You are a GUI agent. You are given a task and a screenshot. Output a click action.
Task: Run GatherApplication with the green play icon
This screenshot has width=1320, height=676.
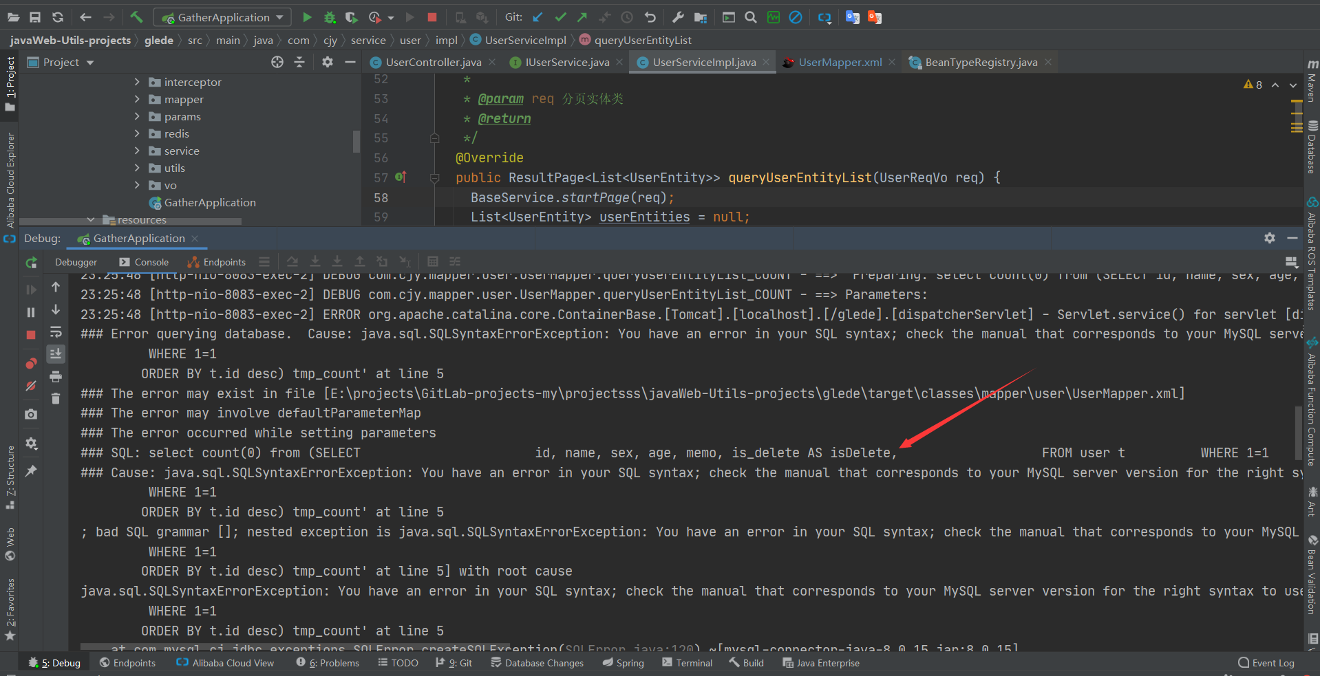pos(307,17)
